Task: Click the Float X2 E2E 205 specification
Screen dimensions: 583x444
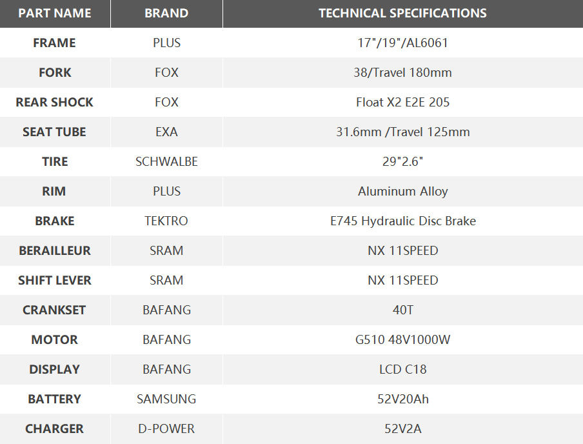Action: click(402, 103)
